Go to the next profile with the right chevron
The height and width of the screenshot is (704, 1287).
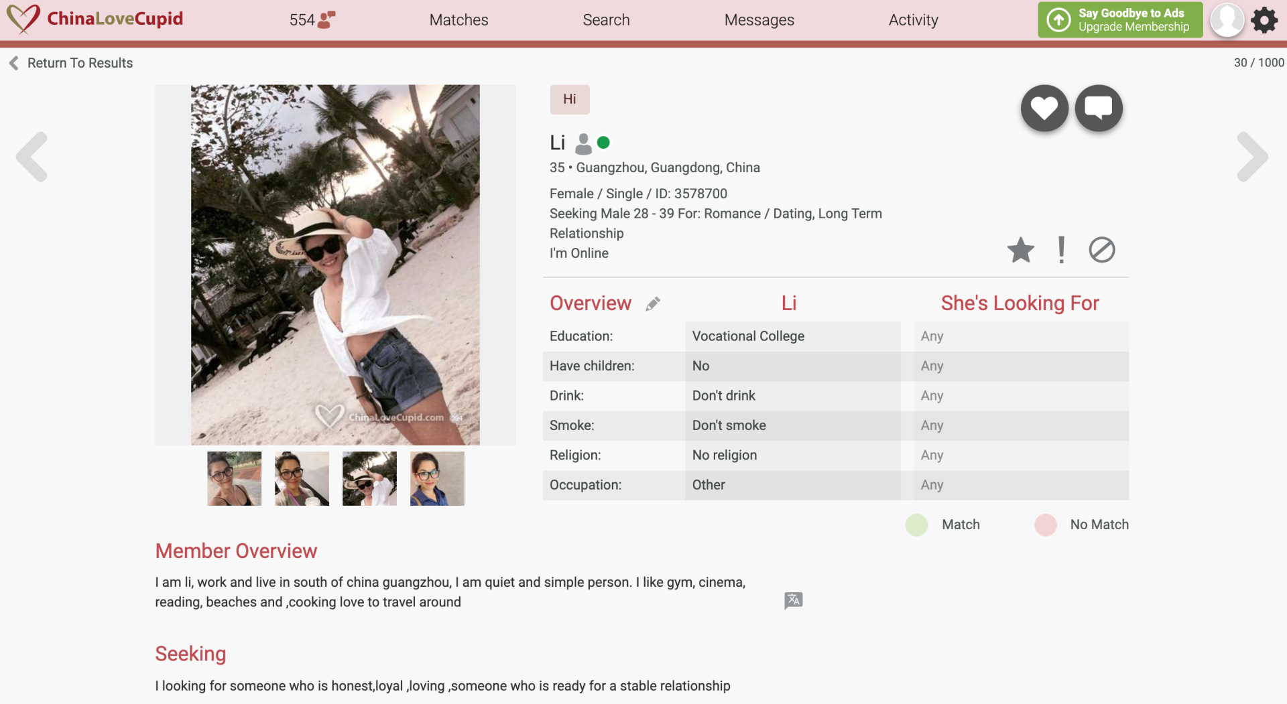tap(1253, 156)
